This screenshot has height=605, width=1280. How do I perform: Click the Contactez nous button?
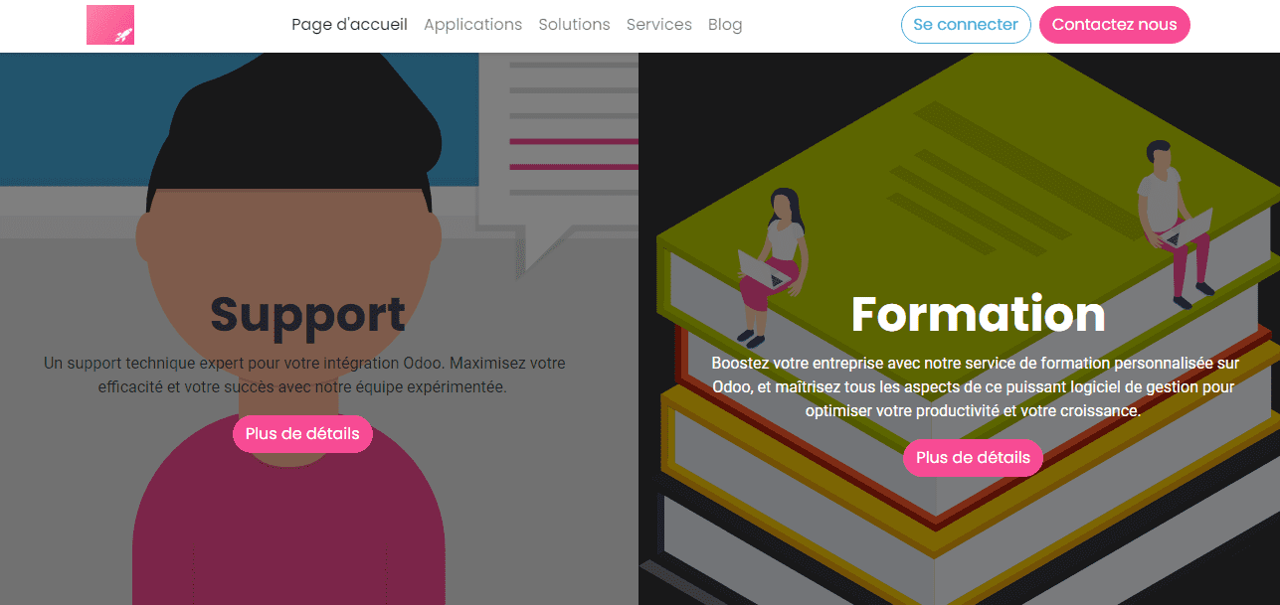tap(1114, 25)
